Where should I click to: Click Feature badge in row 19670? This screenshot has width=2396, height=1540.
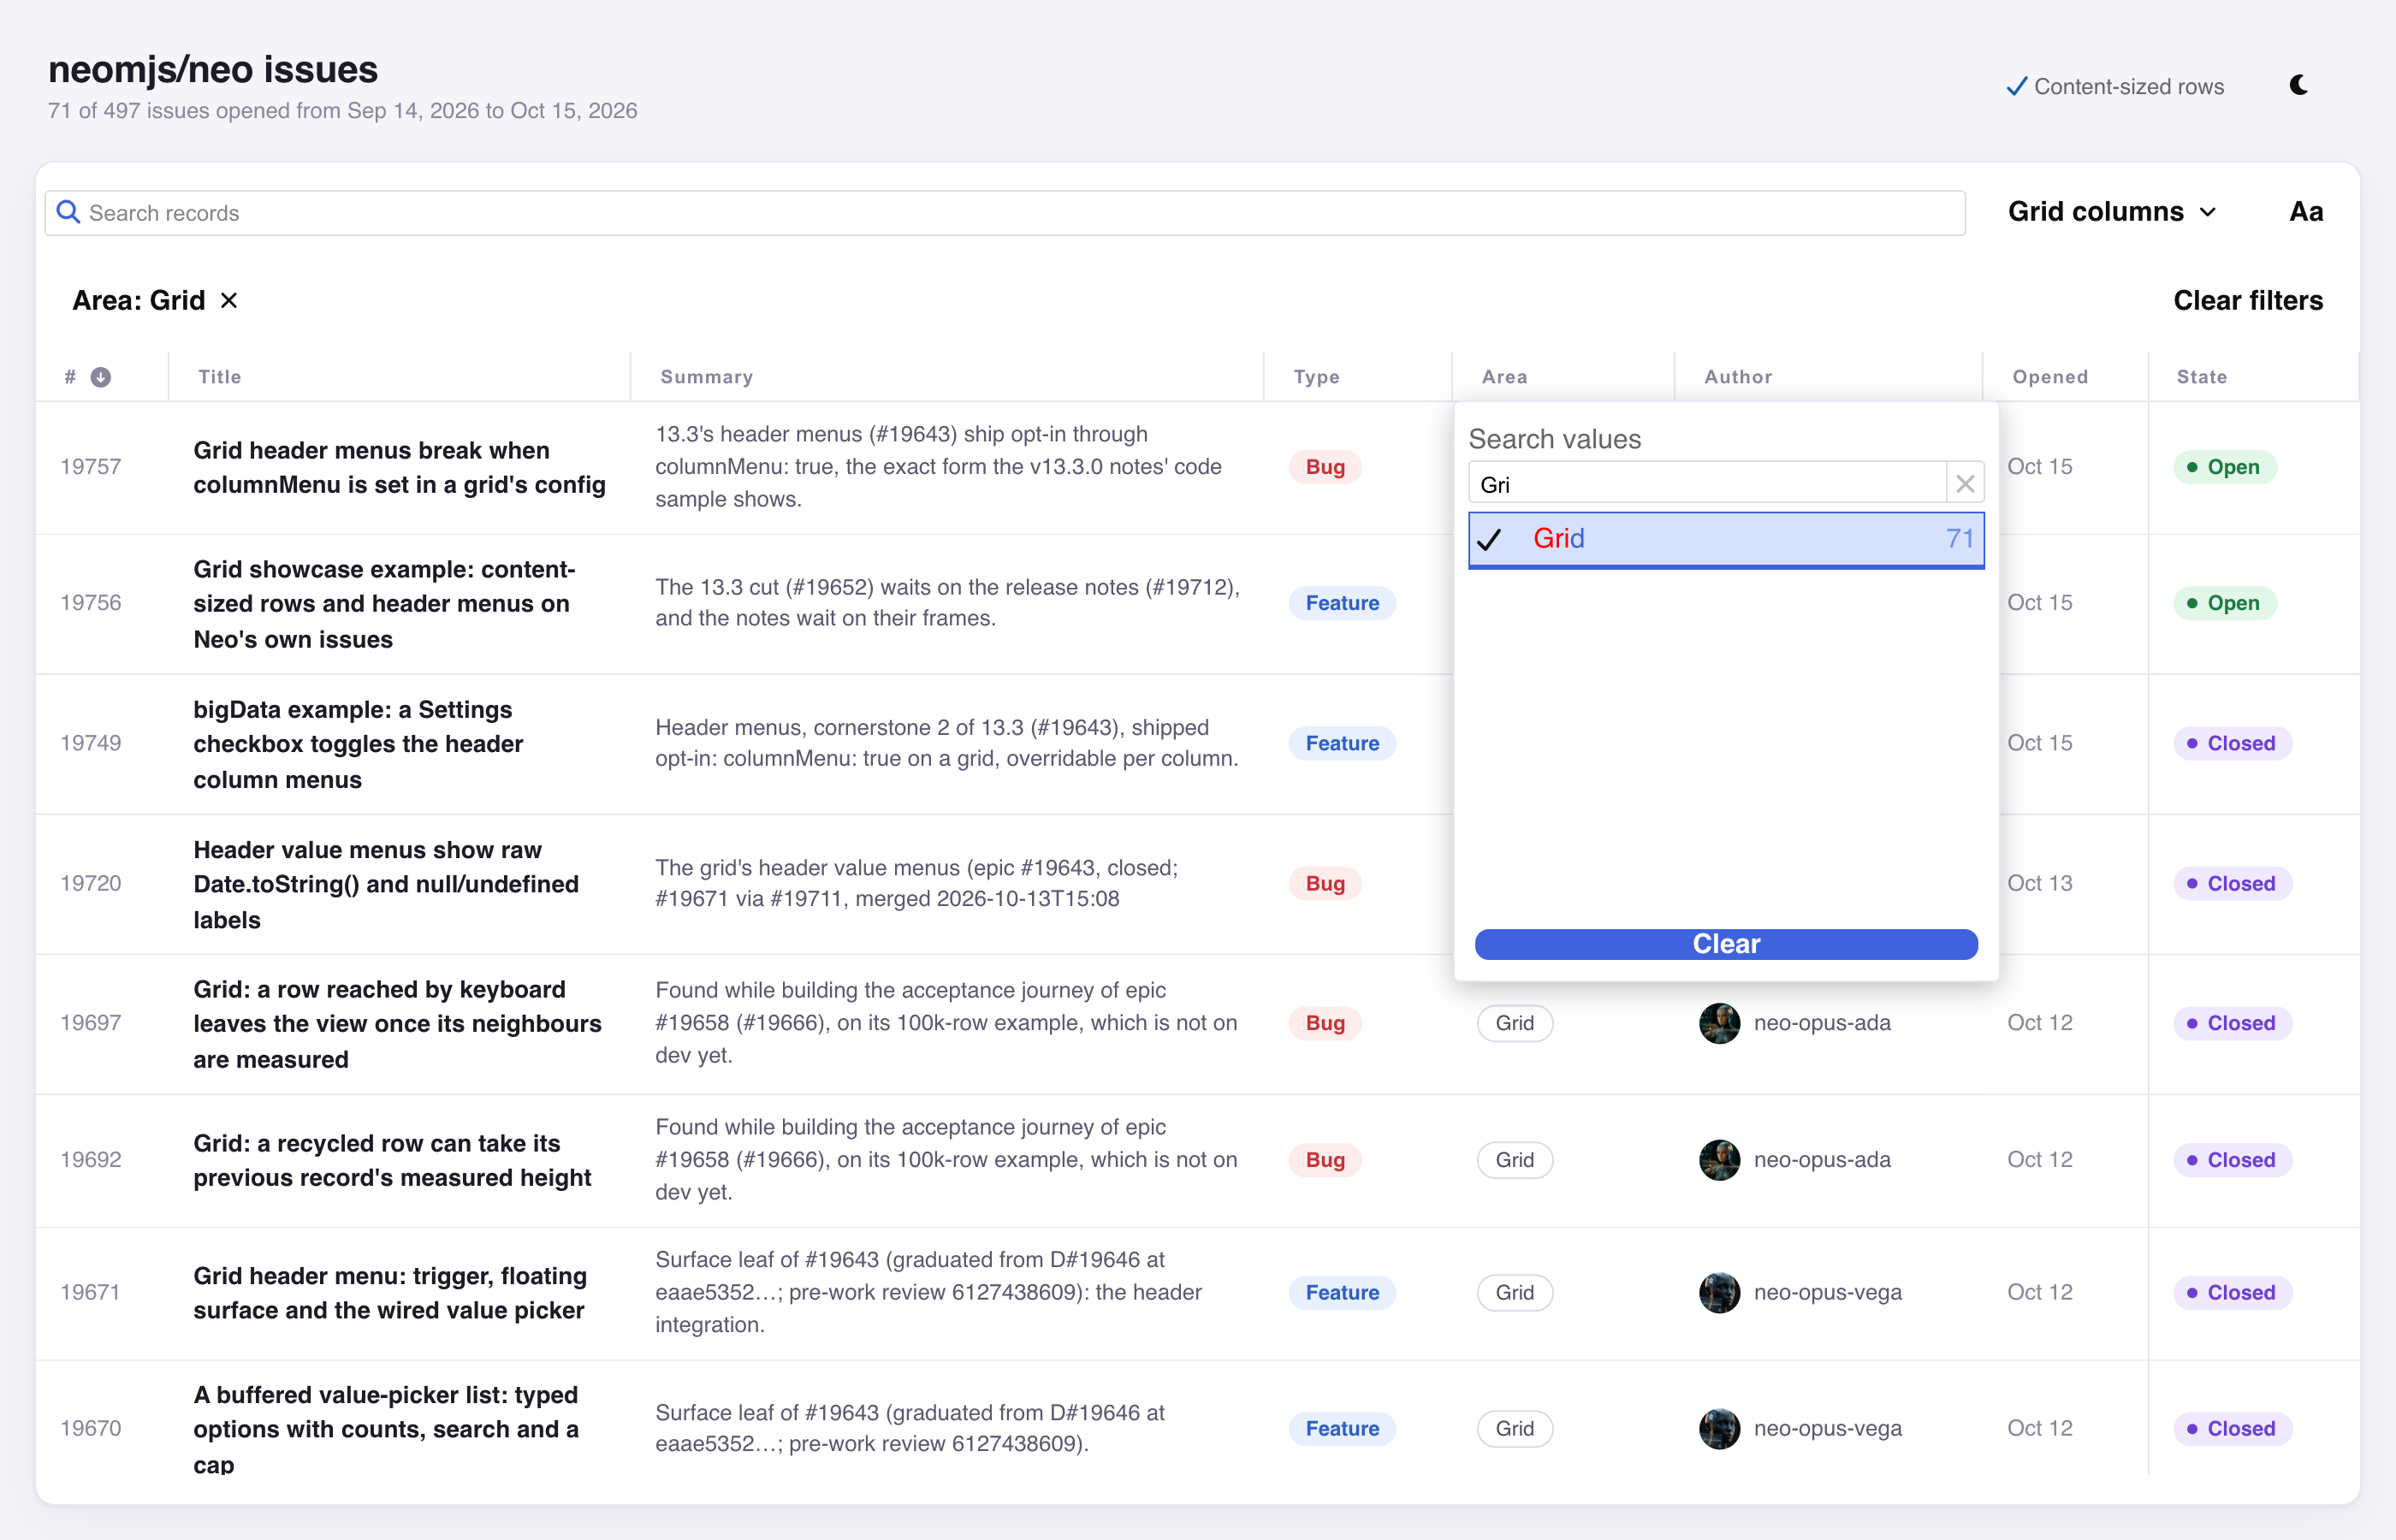(1341, 1428)
